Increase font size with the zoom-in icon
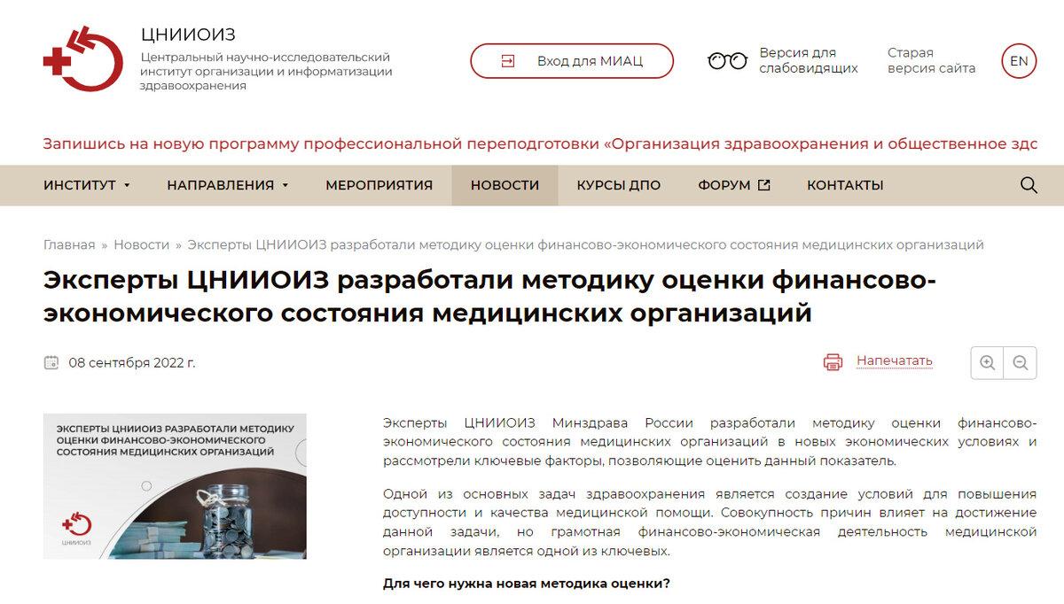This screenshot has width=1064, height=604. click(987, 362)
